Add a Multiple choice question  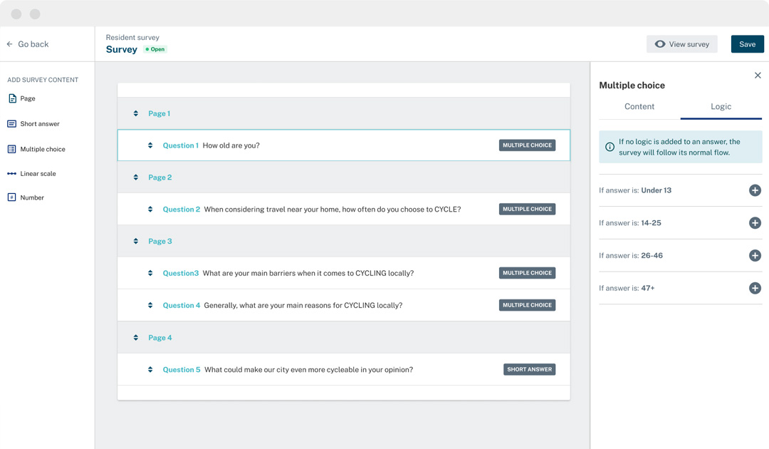(41, 148)
